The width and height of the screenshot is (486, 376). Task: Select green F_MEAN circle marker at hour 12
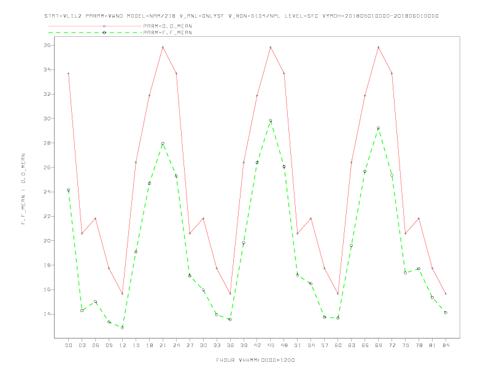pyautogui.click(x=123, y=327)
